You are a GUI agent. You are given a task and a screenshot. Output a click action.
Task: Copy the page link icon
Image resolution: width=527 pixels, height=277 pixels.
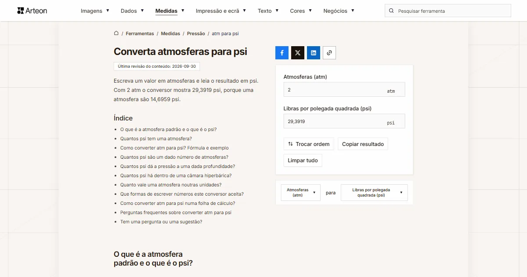click(x=329, y=53)
